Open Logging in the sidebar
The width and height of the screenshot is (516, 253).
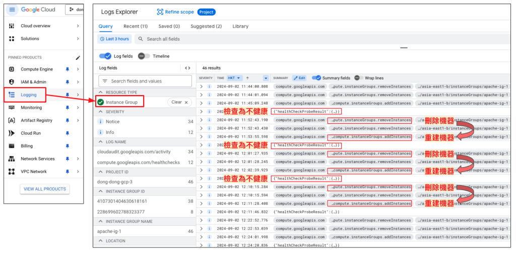pos(29,95)
